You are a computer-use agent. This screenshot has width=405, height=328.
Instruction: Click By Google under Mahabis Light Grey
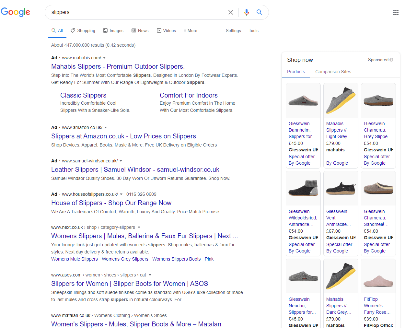coord(337,163)
